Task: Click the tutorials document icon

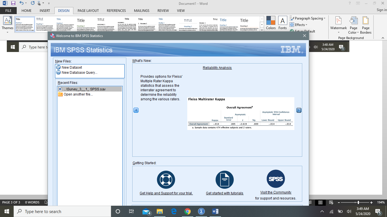Action: coord(225,179)
